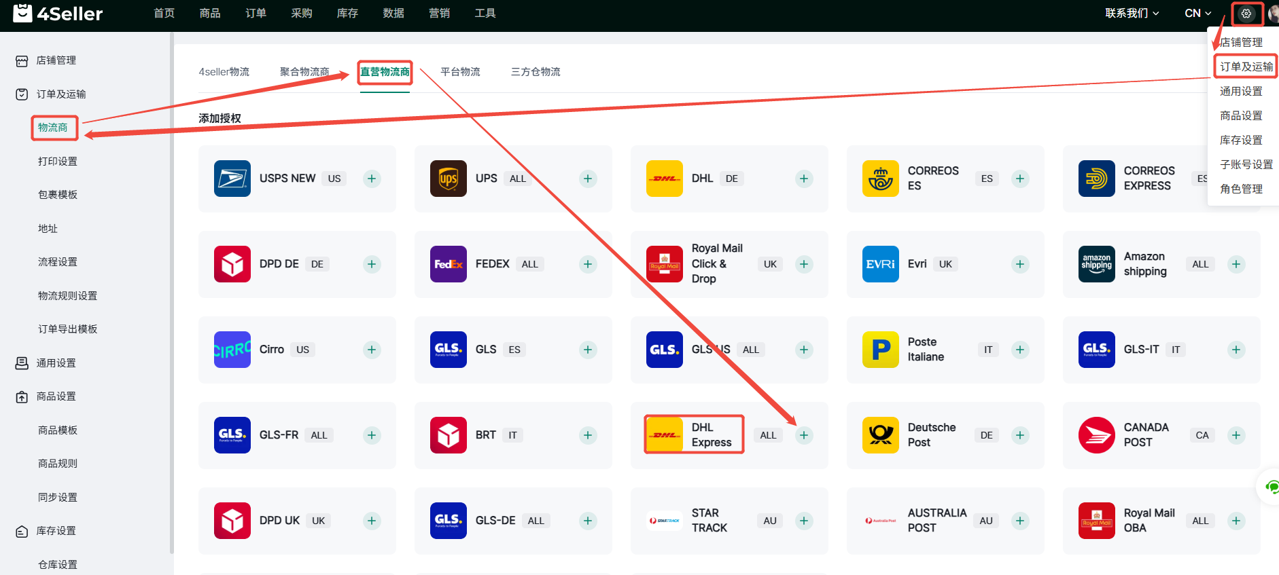Open 工具 top navigation menu
The image size is (1279, 575).
point(485,13)
